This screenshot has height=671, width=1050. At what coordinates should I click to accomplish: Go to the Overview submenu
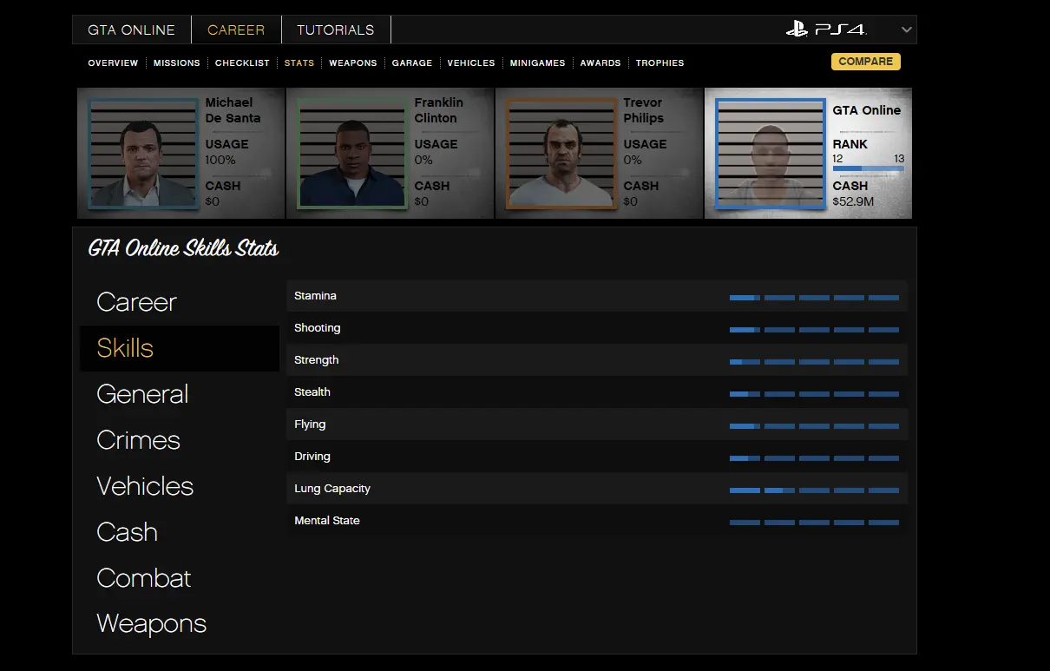point(113,63)
